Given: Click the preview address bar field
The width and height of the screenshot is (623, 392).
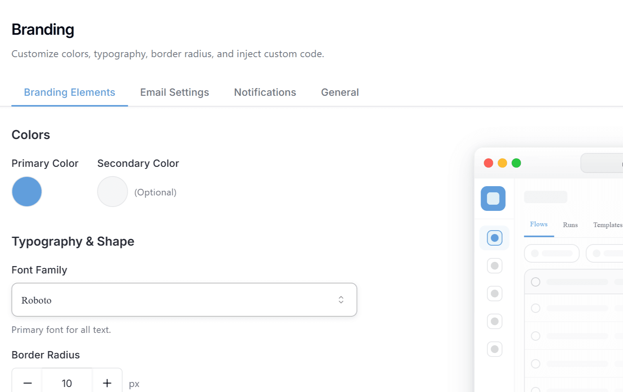Looking at the screenshot, I should pyautogui.click(x=602, y=163).
